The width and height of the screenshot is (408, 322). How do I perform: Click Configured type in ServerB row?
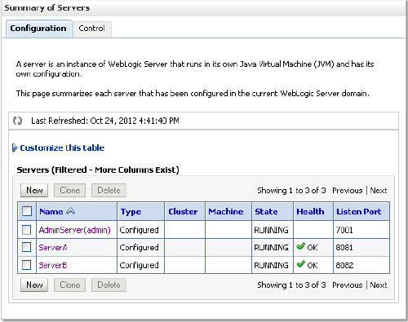coord(139,266)
